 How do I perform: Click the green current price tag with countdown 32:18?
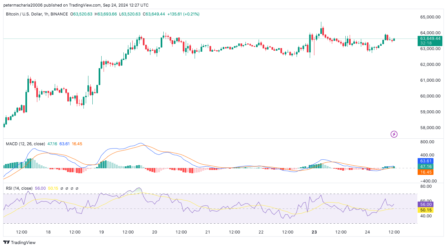coord(430,41)
